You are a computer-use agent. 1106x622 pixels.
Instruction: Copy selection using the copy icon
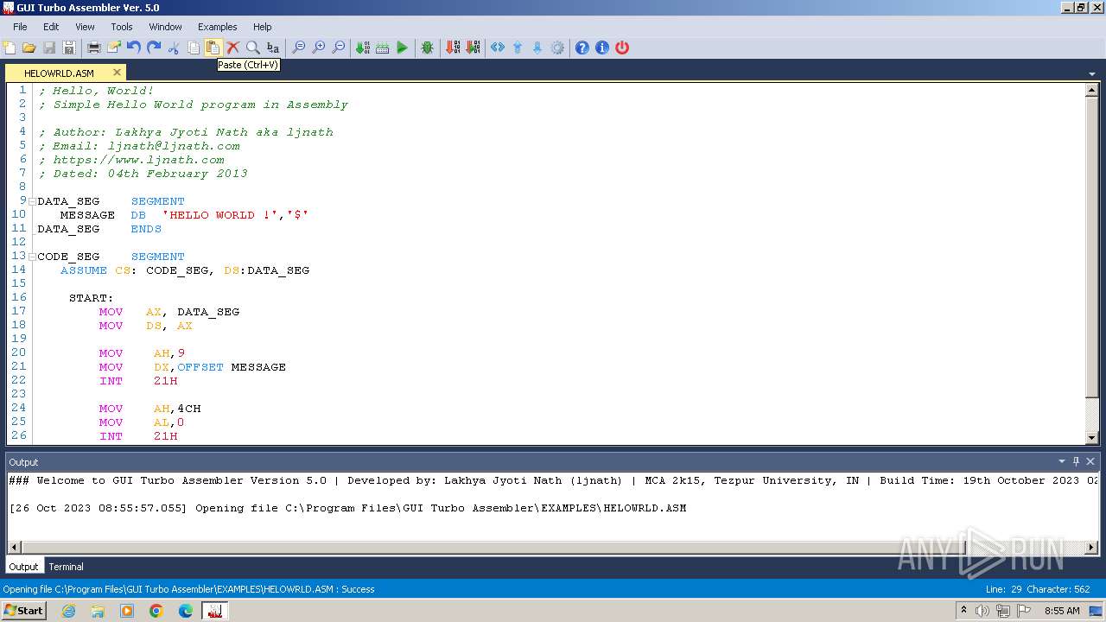194,48
